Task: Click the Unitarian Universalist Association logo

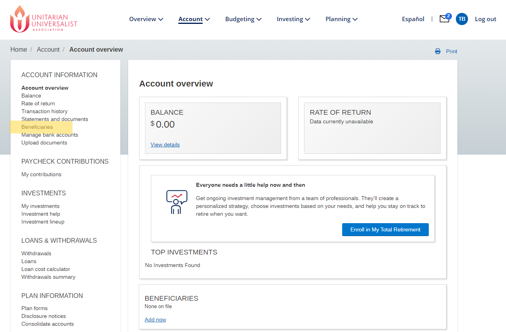Action: tap(44, 19)
